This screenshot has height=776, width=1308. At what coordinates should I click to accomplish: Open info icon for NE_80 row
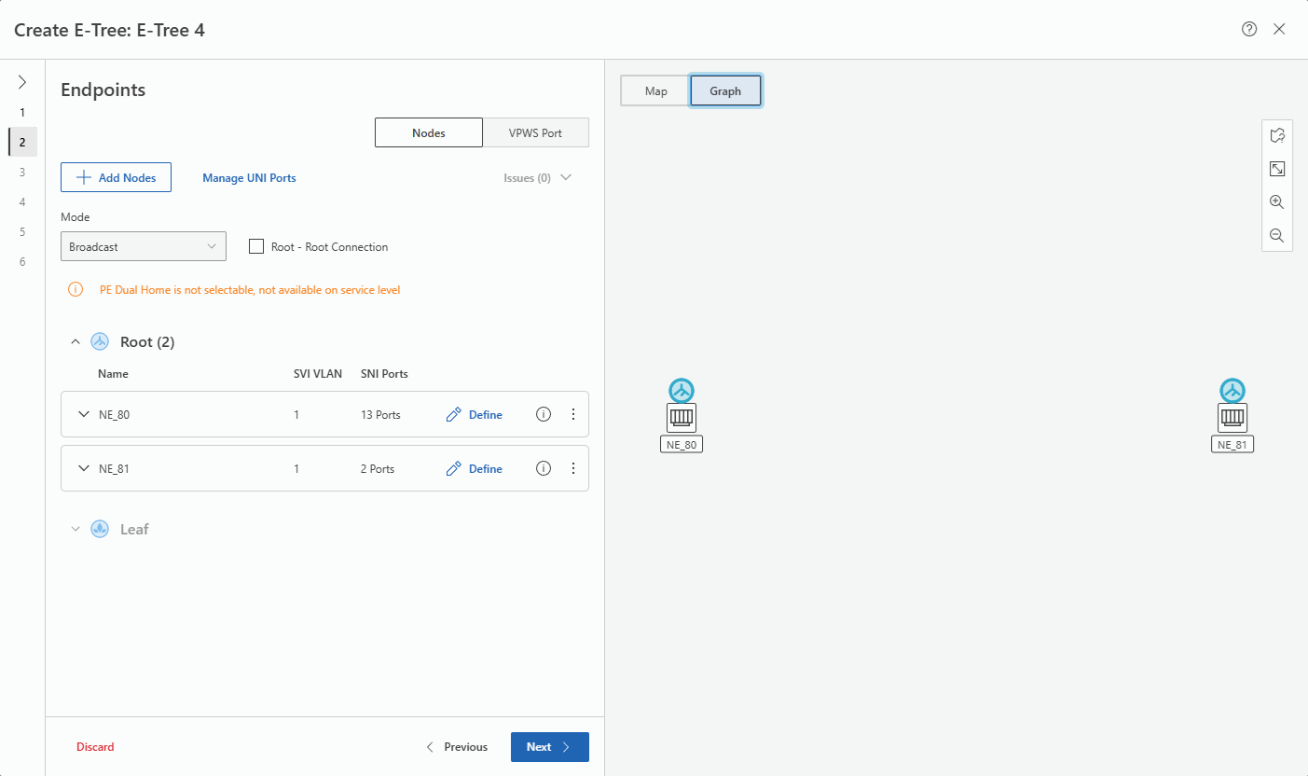pyautogui.click(x=544, y=414)
